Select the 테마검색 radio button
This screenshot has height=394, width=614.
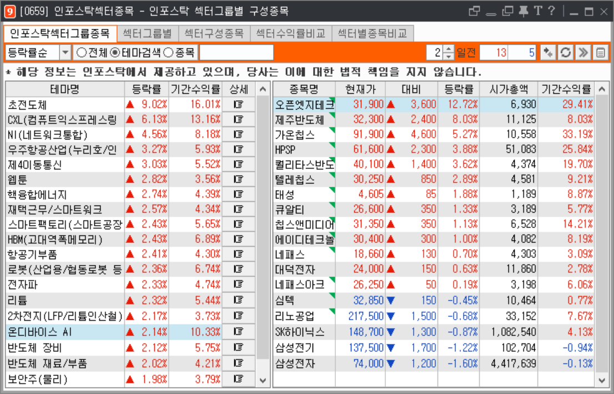pyautogui.click(x=115, y=53)
